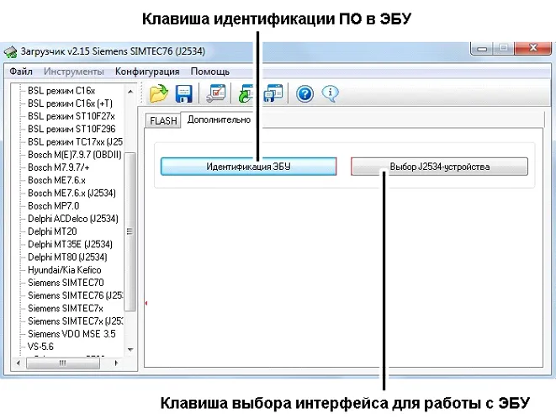556x419 pixels.
Task: Minimize the Загрузчик window
Action: (482, 48)
